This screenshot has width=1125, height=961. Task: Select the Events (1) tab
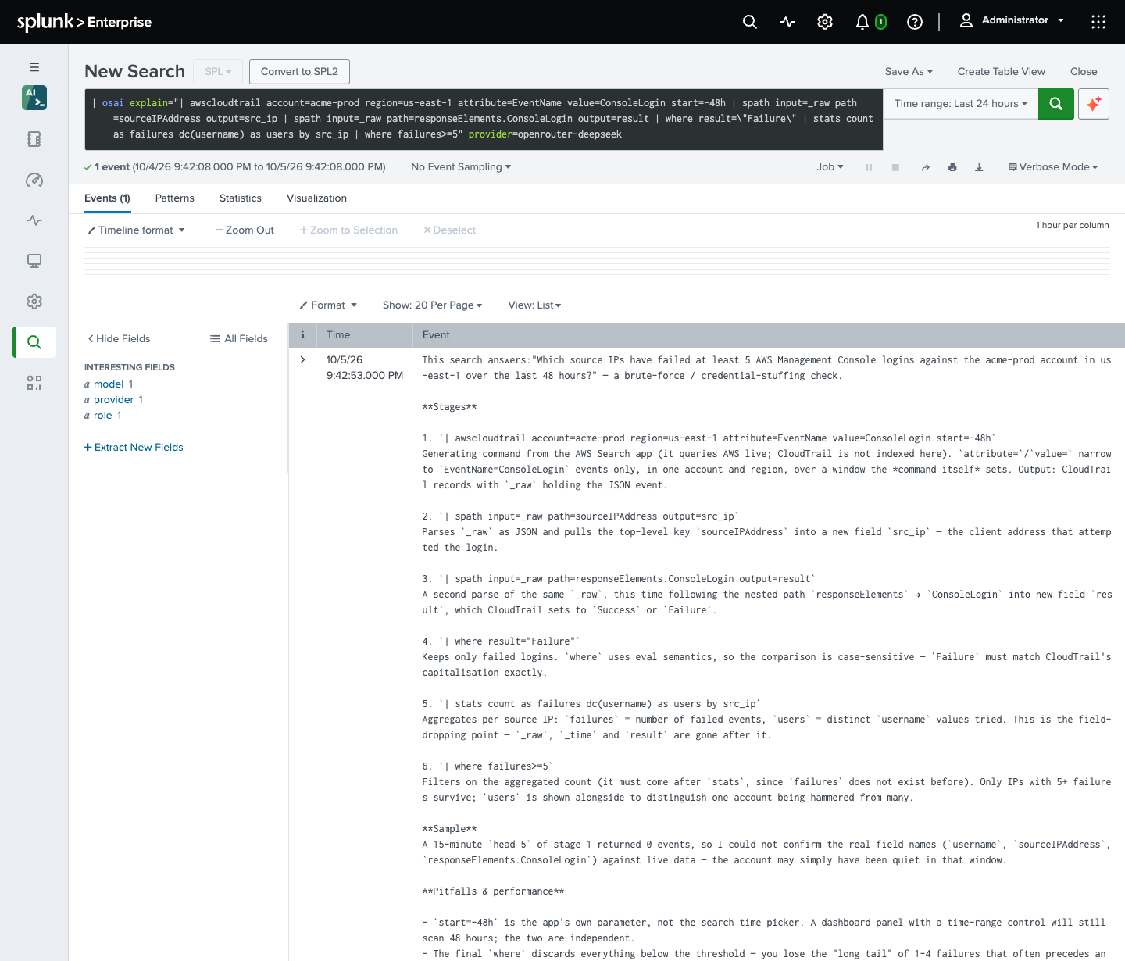pyautogui.click(x=107, y=198)
